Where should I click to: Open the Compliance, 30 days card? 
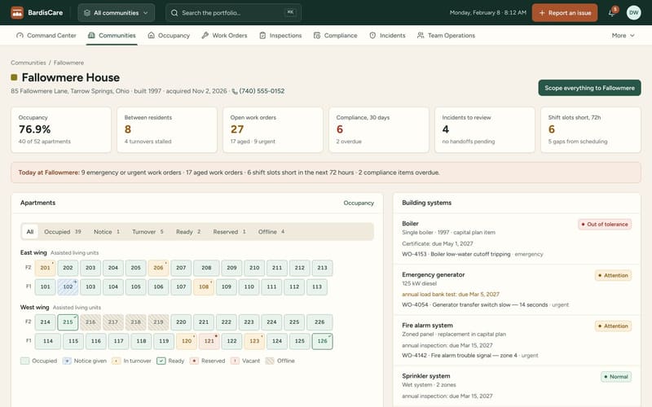click(379, 129)
